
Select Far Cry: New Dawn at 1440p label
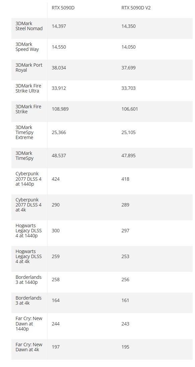click(29, 324)
